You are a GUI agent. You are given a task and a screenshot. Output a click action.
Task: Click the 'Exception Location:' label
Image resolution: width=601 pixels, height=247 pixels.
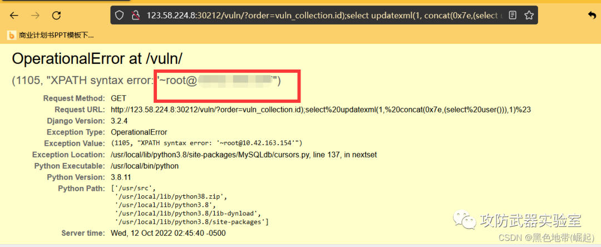point(68,155)
